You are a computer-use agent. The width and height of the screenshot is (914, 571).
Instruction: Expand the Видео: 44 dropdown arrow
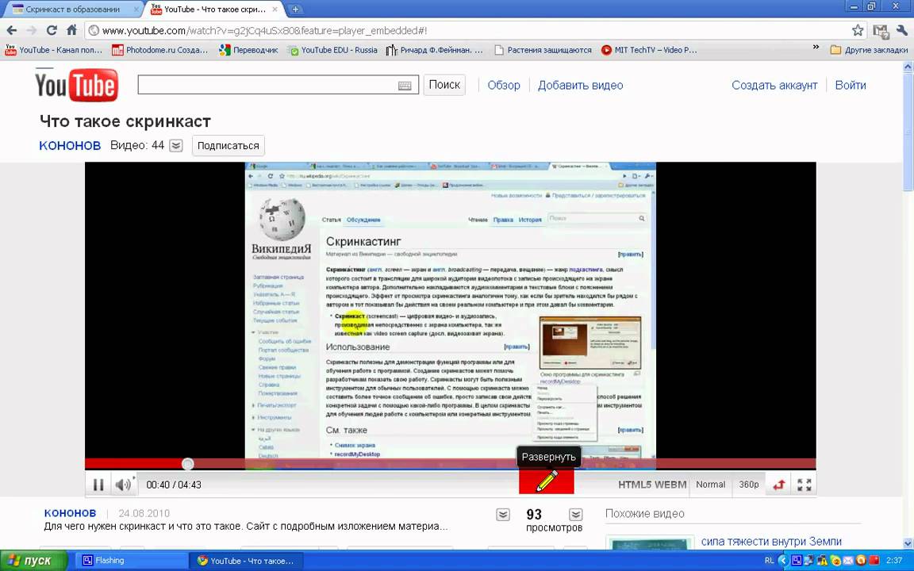176,146
